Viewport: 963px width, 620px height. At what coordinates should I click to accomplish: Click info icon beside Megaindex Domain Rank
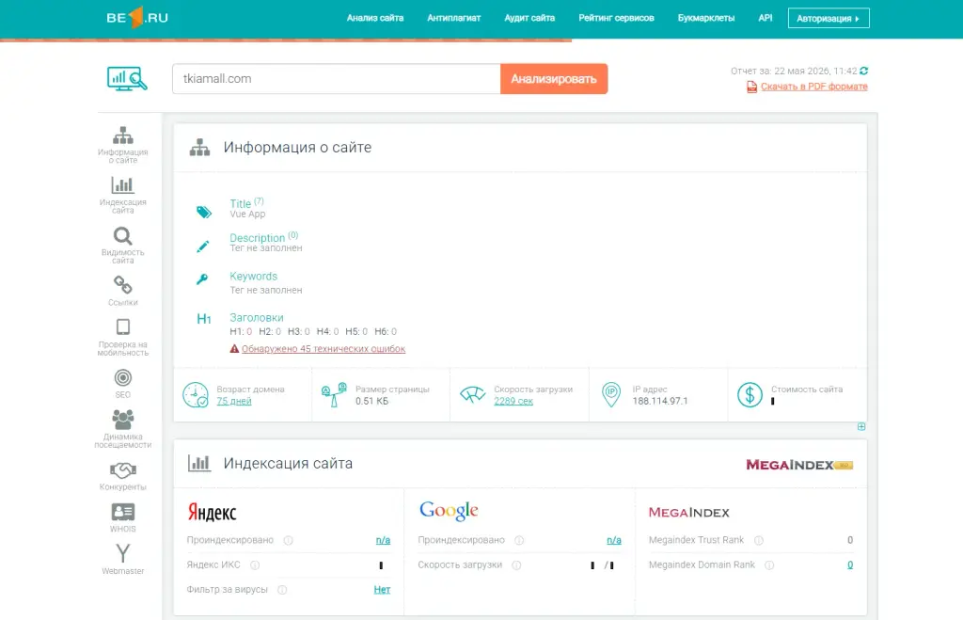pos(769,565)
